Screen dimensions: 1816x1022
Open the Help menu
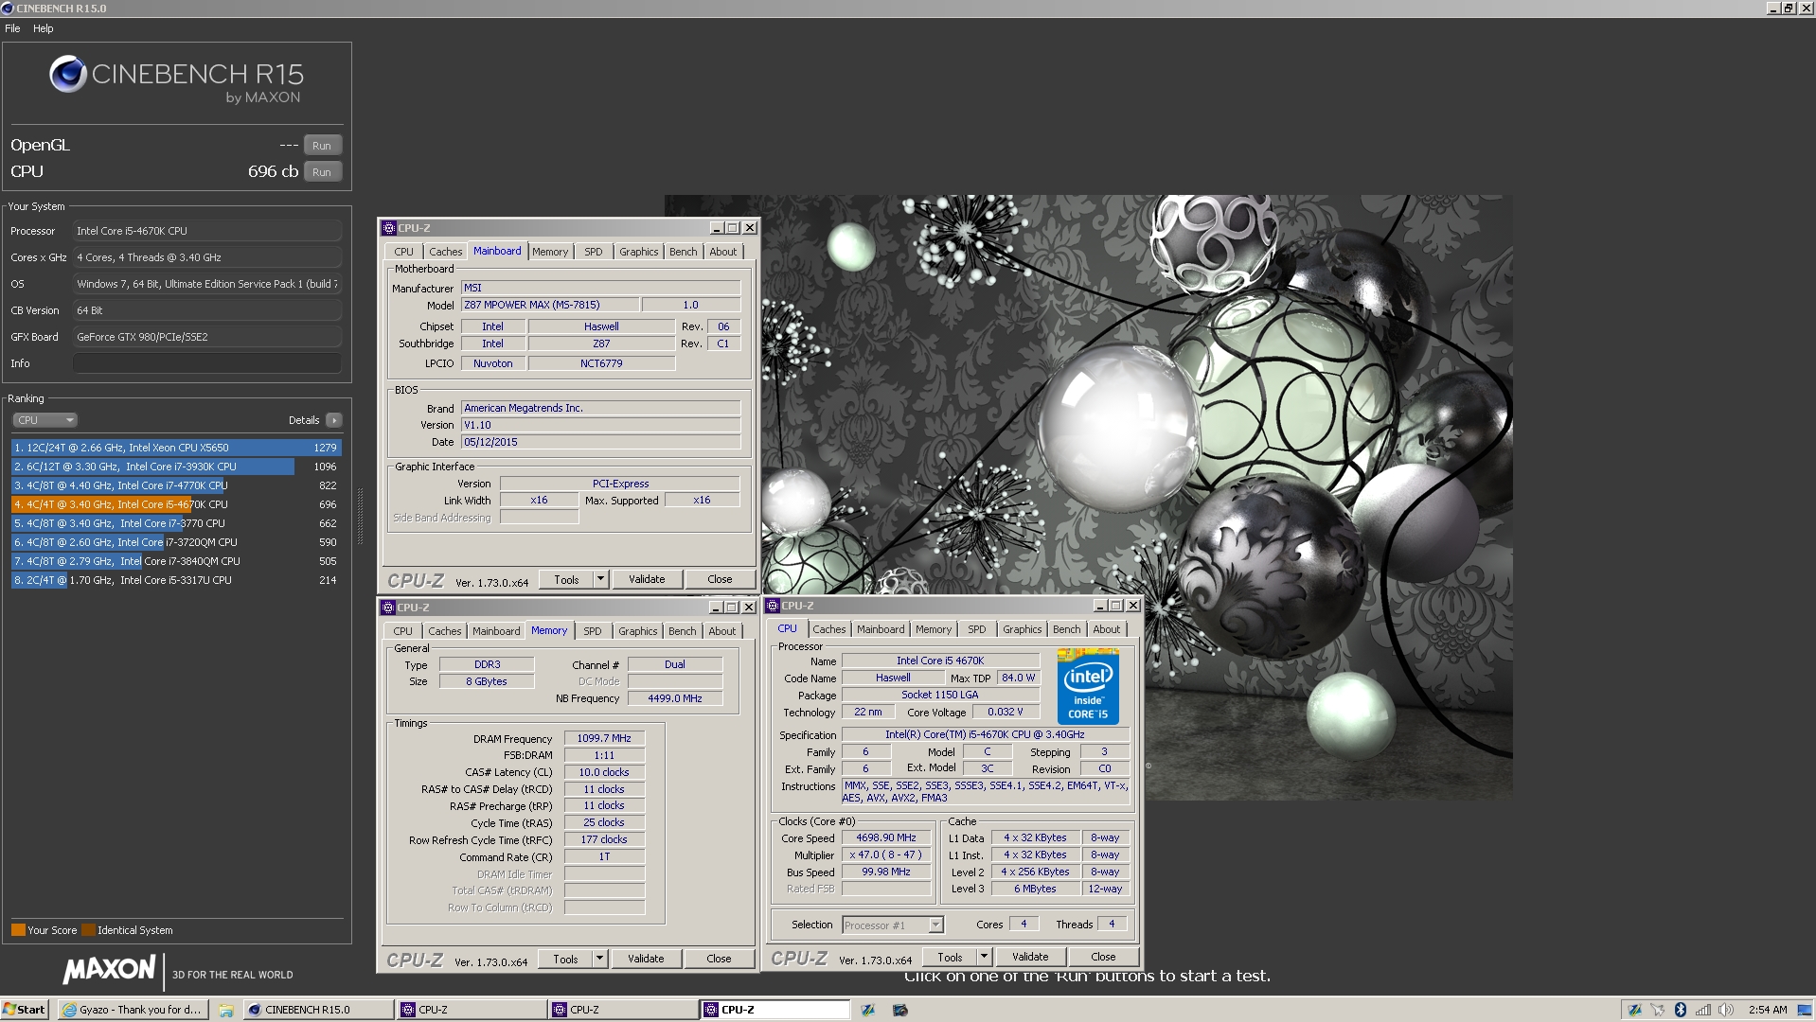44,28
